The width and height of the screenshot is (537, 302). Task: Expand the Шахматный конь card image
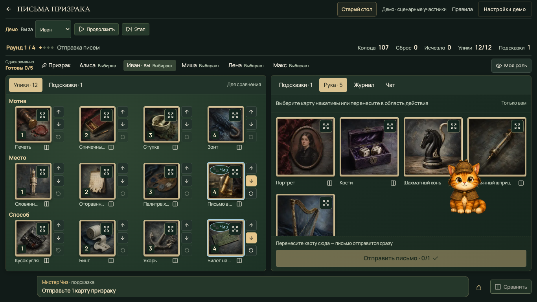pyautogui.click(x=454, y=126)
